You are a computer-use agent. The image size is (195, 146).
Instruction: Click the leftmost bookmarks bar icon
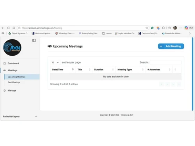3,33
